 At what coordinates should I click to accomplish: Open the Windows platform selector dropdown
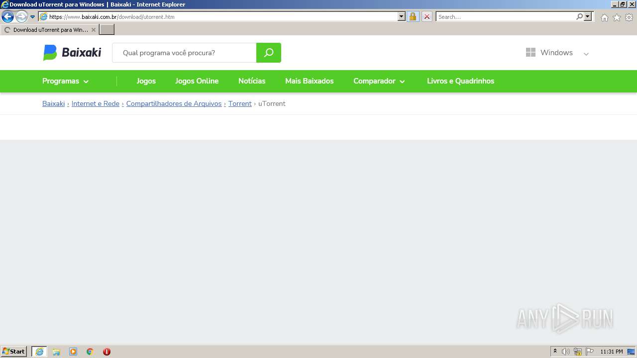click(x=557, y=53)
